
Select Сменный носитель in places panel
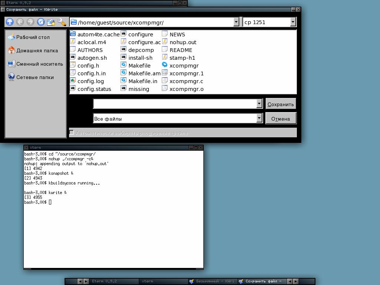(x=39, y=64)
